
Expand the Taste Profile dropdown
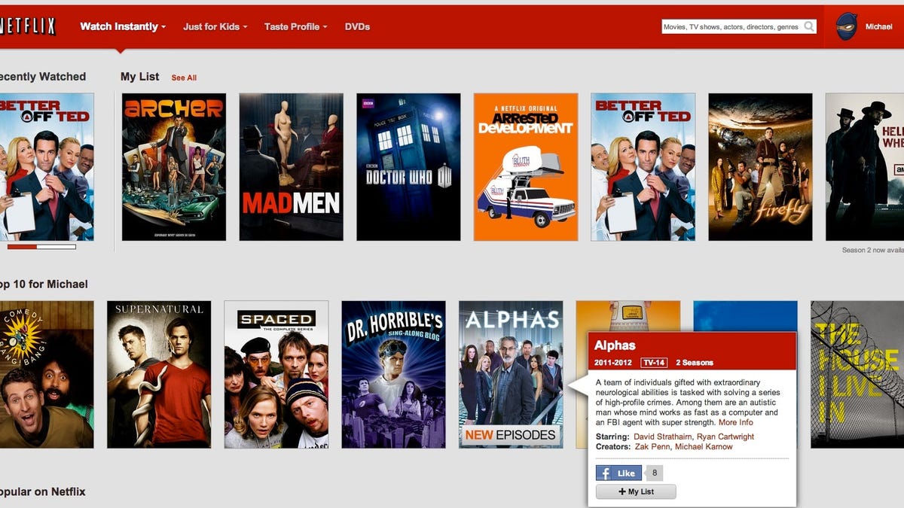coord(295,26)
